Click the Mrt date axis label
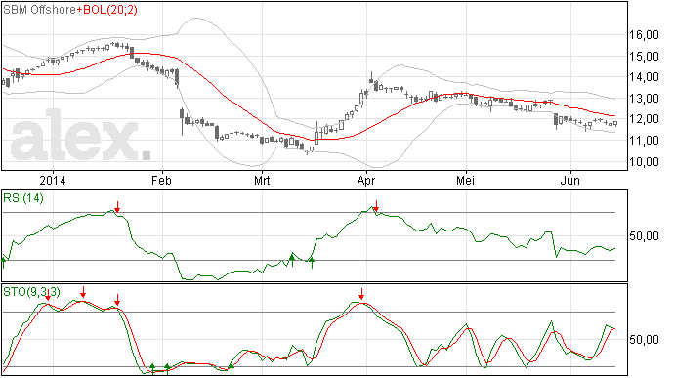674x378 pixels. [x=262, y=180]
